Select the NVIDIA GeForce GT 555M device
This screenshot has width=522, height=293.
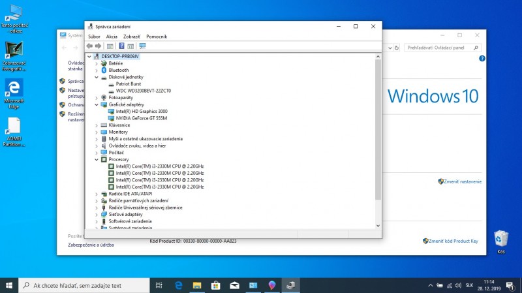coord(141,118)
